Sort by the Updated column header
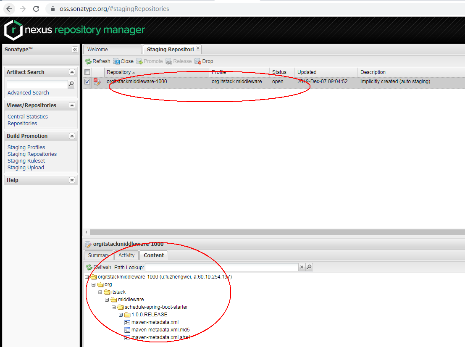The image size is (465, 347). (326, 72)
